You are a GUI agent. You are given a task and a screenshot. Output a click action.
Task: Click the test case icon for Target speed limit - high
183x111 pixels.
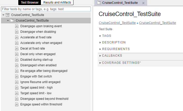tap(17, 88)
